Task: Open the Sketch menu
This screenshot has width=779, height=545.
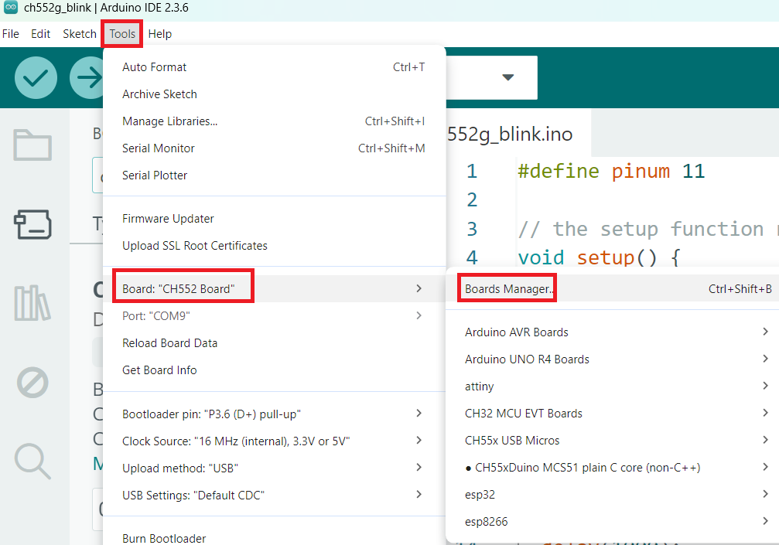Action: tap(79, 34)
